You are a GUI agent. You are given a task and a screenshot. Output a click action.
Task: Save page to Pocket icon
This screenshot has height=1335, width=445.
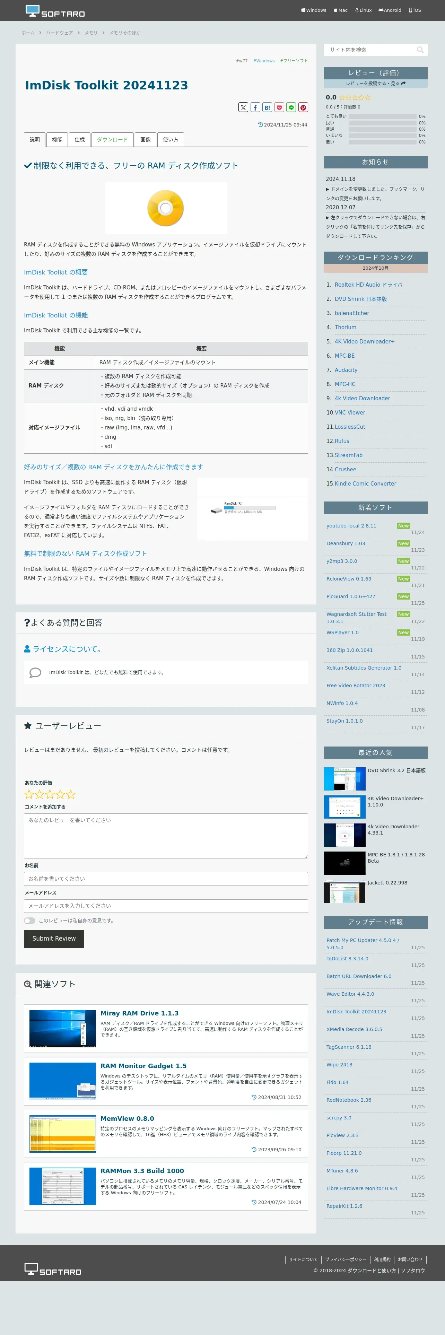[279, 107]
